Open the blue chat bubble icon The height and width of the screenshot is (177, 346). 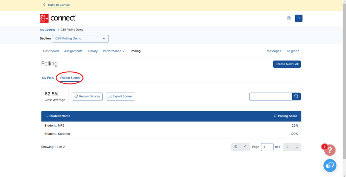pyautogui.click(x=330, y=165)
